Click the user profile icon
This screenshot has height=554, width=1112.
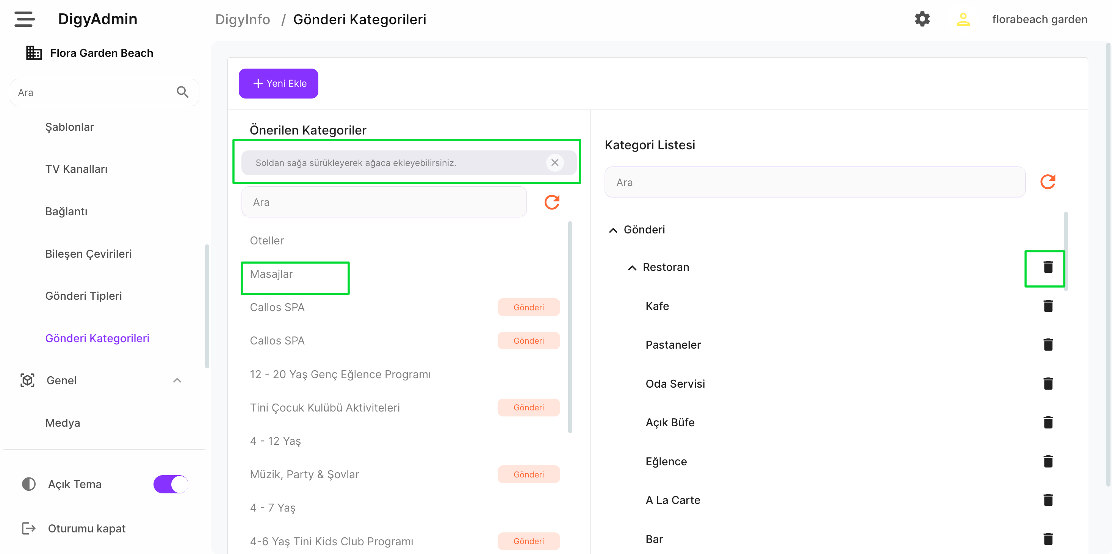[963, 19]
